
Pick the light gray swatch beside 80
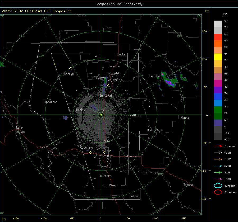click(x=218, y=24)
